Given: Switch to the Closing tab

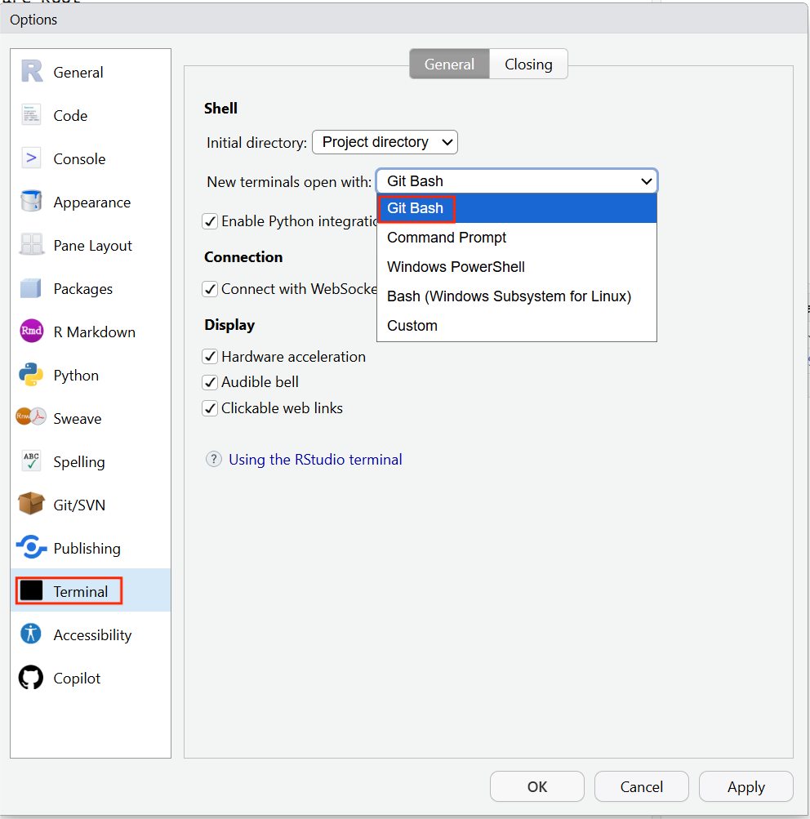Looking at the screenshot, I should (x=528, y=65).
